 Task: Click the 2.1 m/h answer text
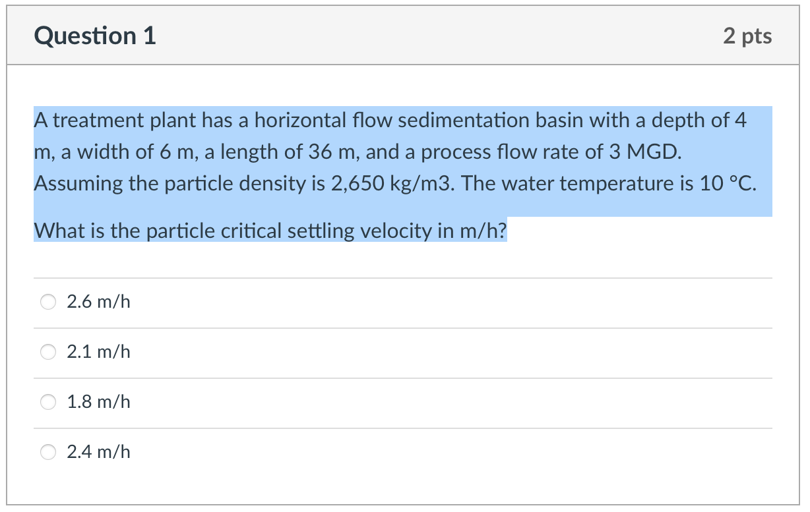(98, 352)
